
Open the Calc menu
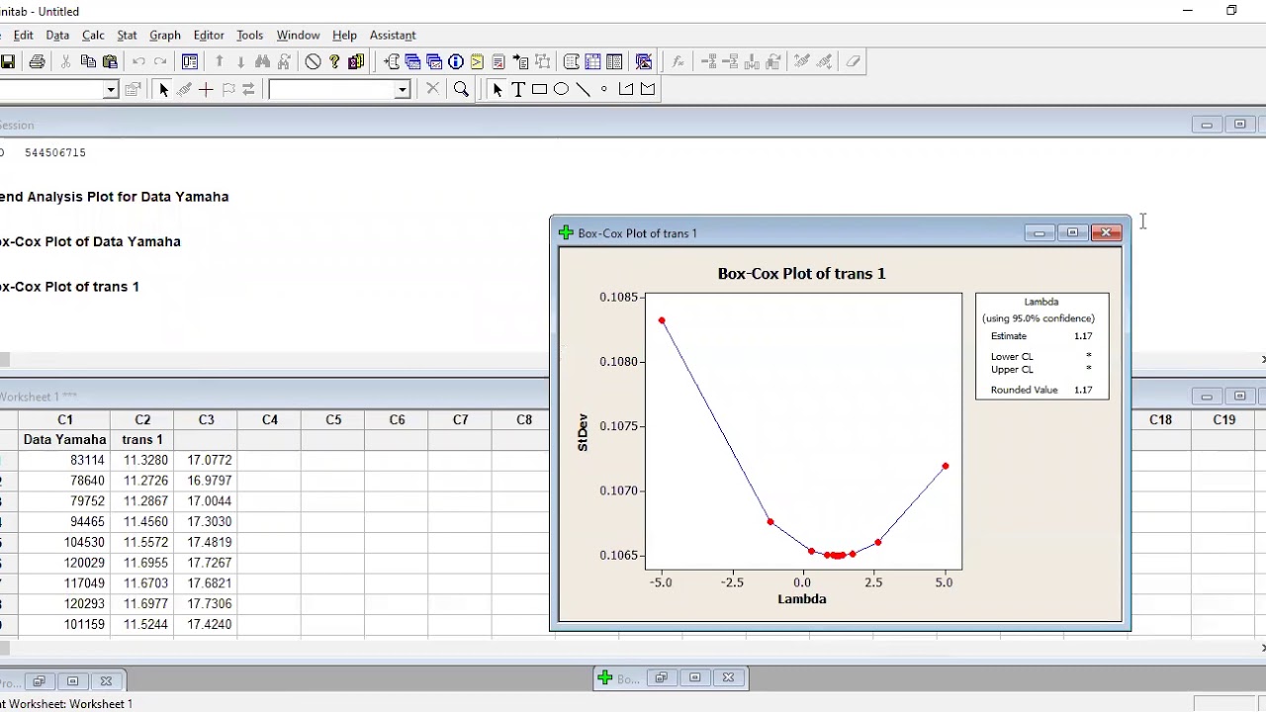[x=93, y=35]
